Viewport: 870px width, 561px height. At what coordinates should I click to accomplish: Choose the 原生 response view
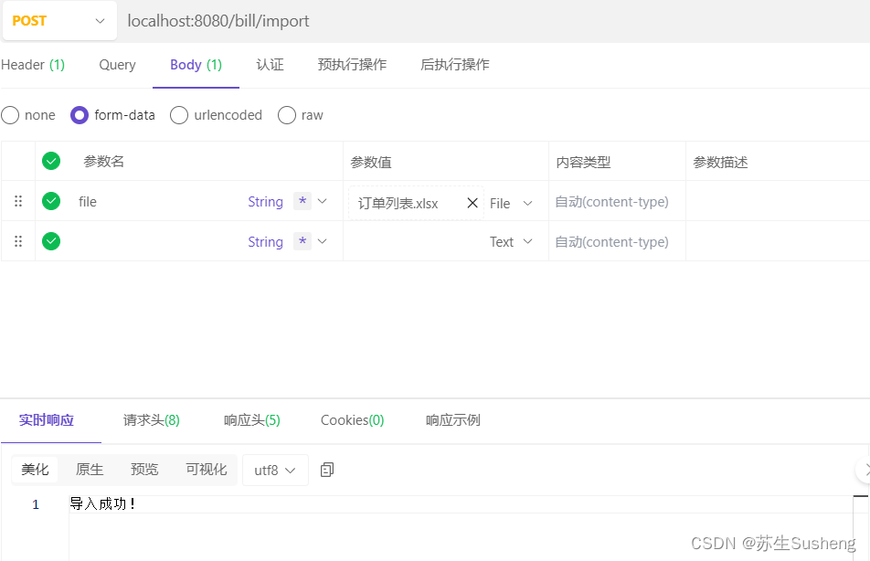point(90,470)
